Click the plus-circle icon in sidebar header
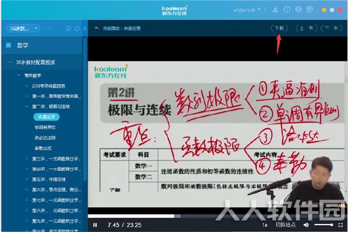This screenshot has height=232, width=348. point(68,29)
